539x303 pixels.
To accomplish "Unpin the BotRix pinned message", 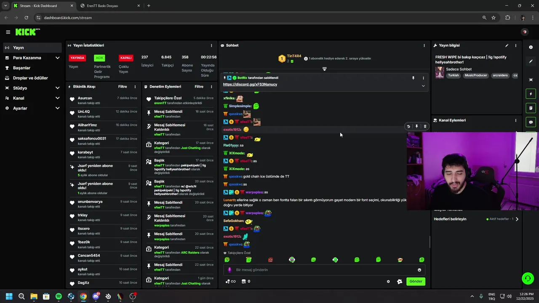I will (x=413, y=78).
